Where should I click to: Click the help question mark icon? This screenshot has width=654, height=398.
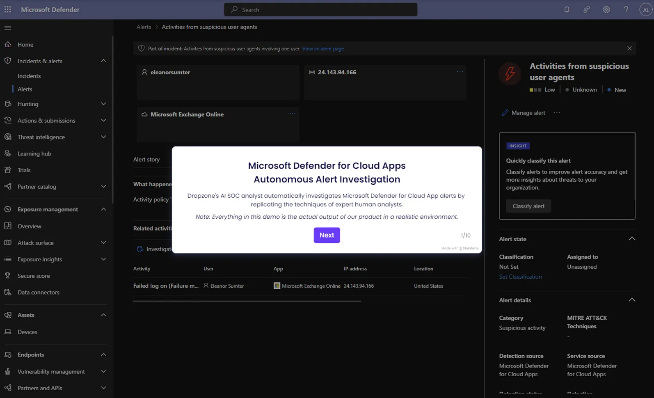click(626, 9)
